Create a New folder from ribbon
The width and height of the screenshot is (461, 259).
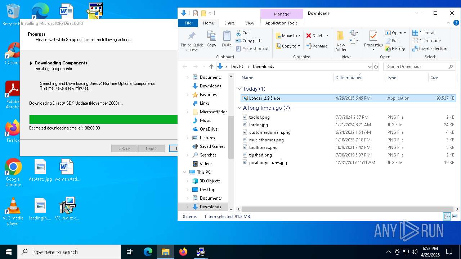pos(341,41)
